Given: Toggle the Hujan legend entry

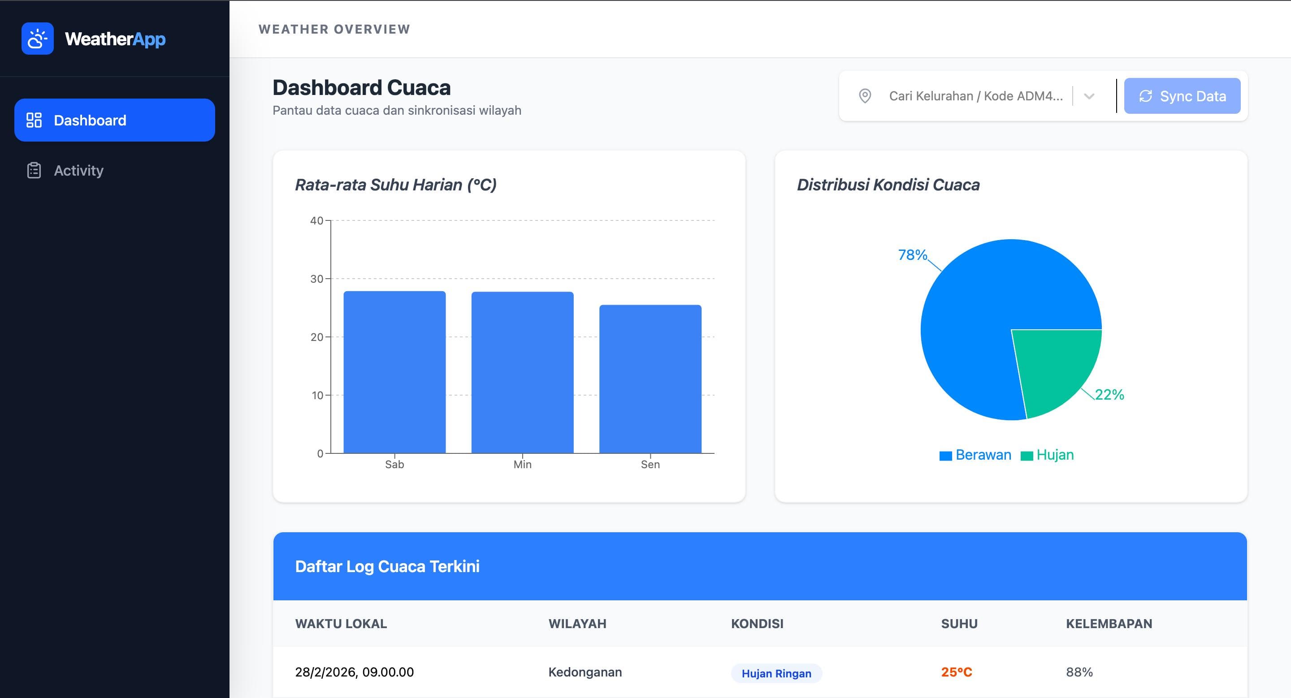Looking at the screenshot, I should click(x=1054, y=455).
